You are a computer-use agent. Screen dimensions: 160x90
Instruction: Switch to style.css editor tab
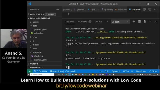pos(93,9)
